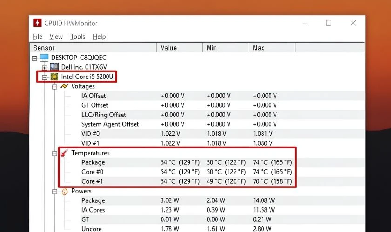Click the Value column header
This screenshot has width=391, height=232.
pyautogui.click(x=180, y=48)
